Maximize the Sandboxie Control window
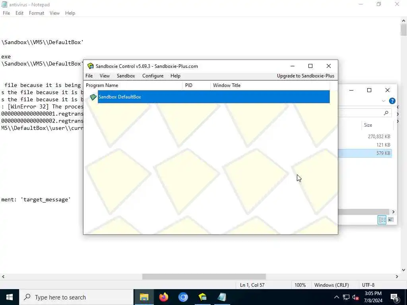Image resolution: width=407 pixels, height=305 pixels. click(310, 66)
